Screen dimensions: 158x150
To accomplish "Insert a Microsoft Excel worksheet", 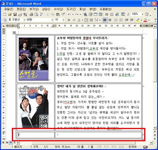I will 100,14.
